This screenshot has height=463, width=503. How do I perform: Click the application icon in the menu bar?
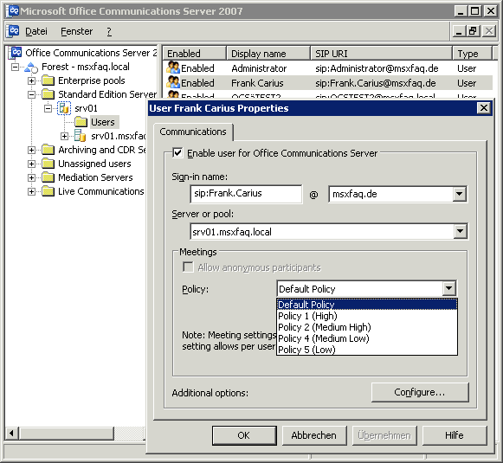(13, 31)
